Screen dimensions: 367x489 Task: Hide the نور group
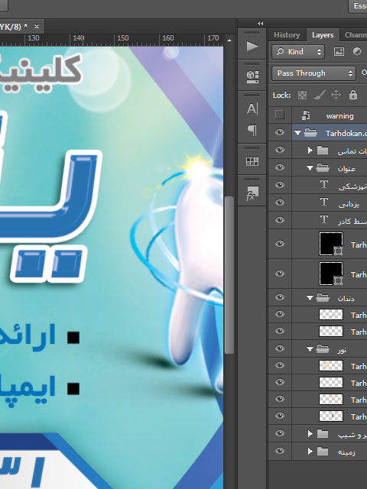(280, 348)
